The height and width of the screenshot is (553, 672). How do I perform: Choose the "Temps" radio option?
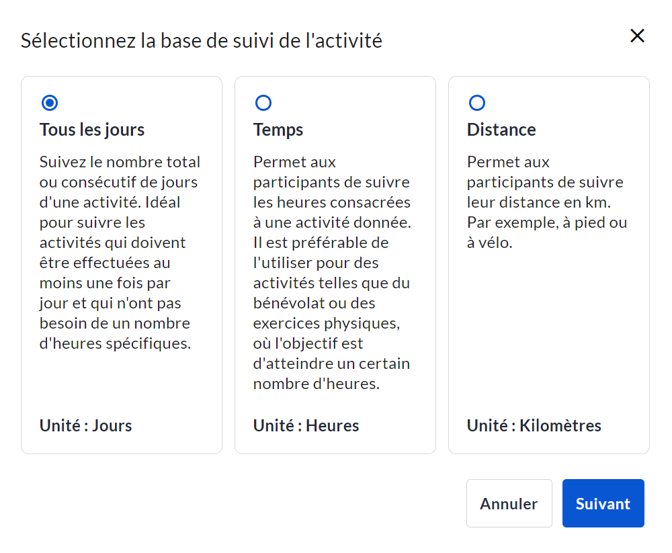(263, 103)
